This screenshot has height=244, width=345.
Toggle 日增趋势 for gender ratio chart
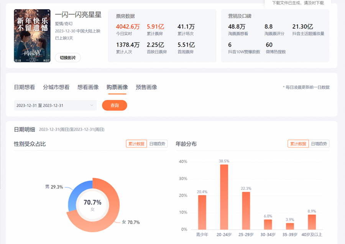tap(157, 144)
